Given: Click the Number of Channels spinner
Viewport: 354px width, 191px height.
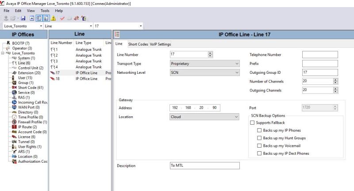Looking at the screenshot, I should pos(335,81).
